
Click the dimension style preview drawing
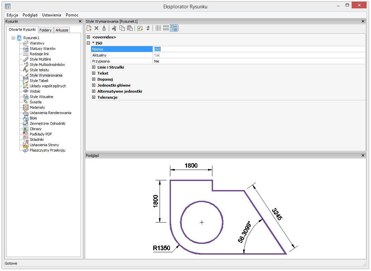[225, 209]
